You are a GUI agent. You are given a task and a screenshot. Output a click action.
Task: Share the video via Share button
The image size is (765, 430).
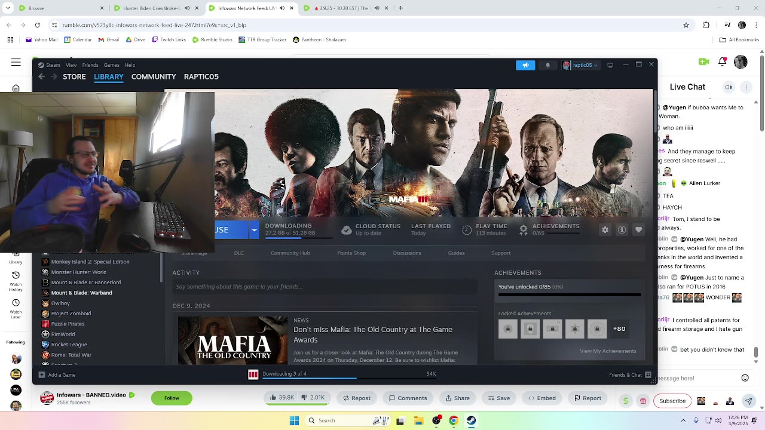457,398
